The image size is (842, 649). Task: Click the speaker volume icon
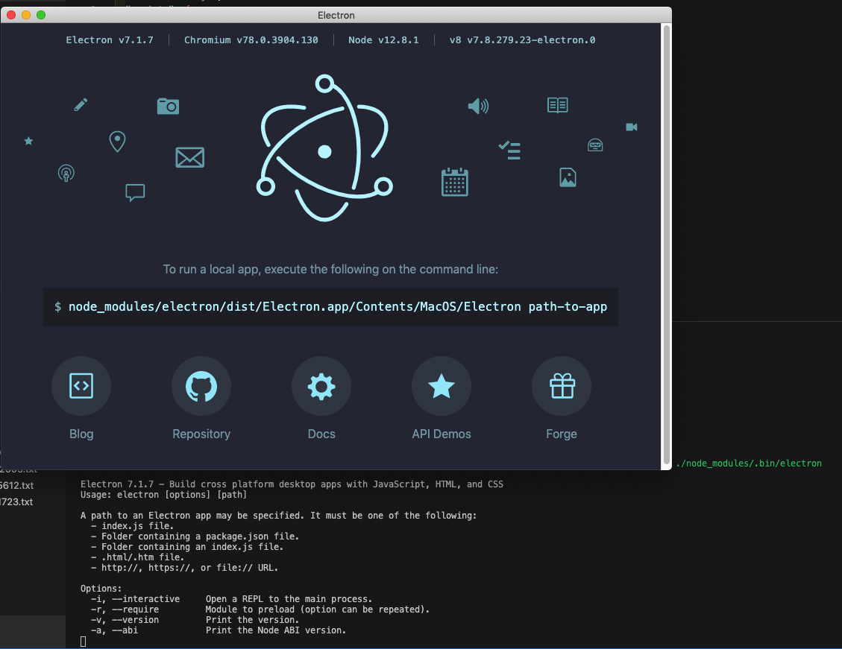[478, 106]
